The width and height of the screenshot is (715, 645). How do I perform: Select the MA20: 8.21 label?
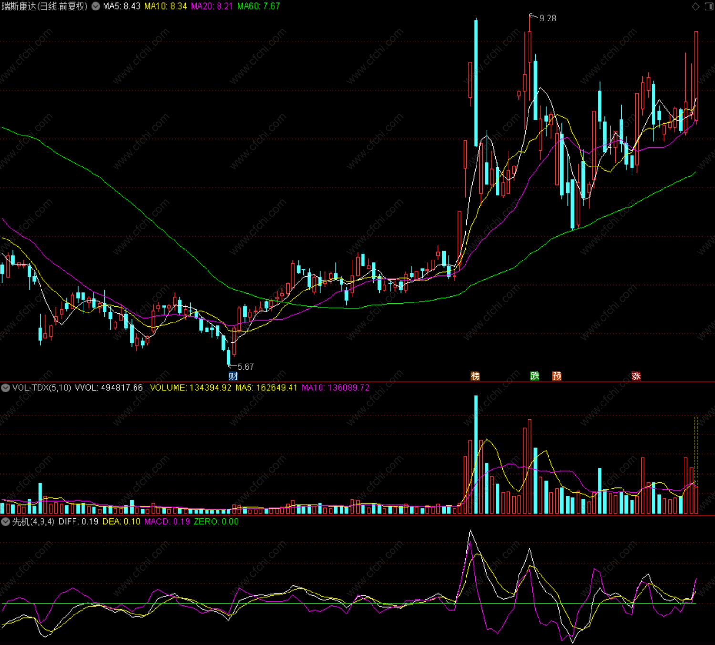point(212,6)
